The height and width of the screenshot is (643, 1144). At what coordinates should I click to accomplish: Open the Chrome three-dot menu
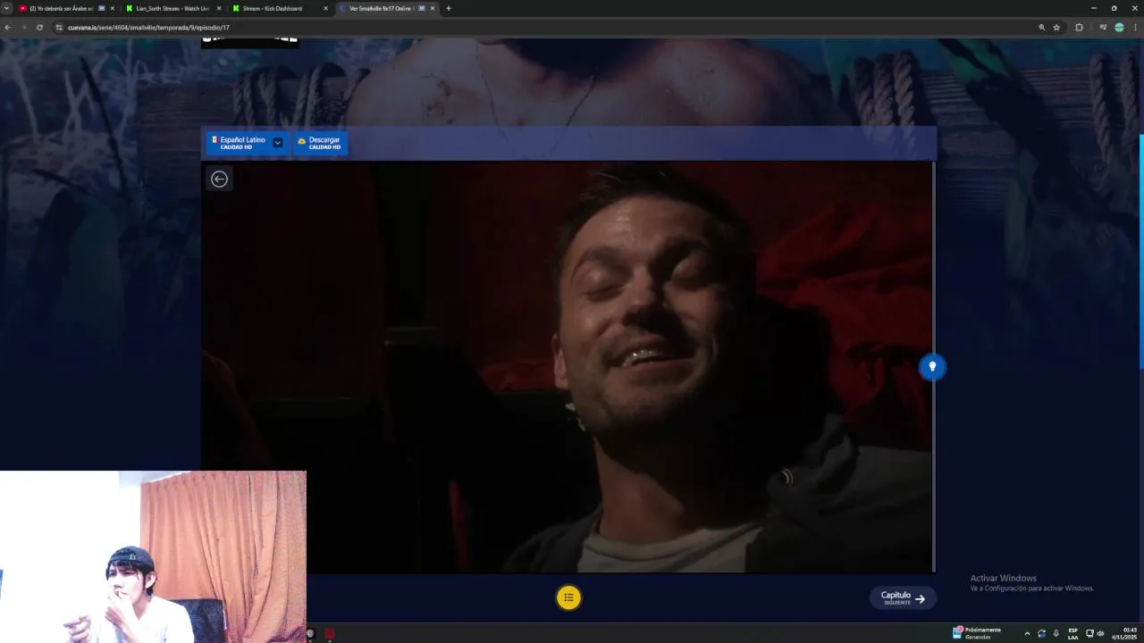(1135, 28)
